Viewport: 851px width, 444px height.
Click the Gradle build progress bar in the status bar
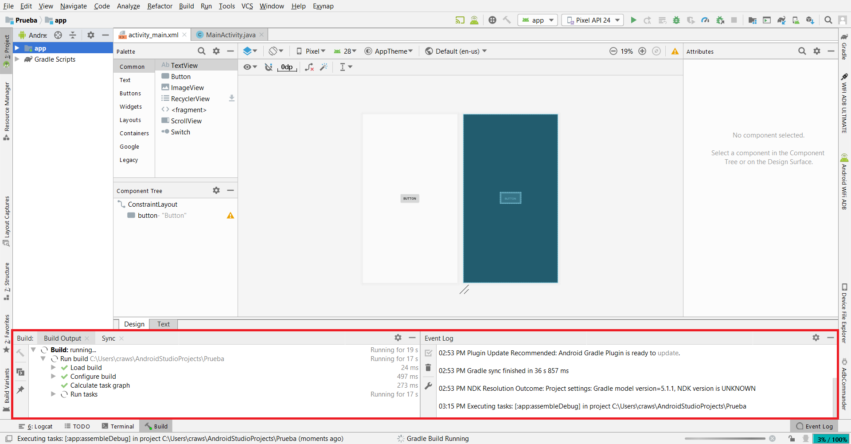(x=725, y=439)
